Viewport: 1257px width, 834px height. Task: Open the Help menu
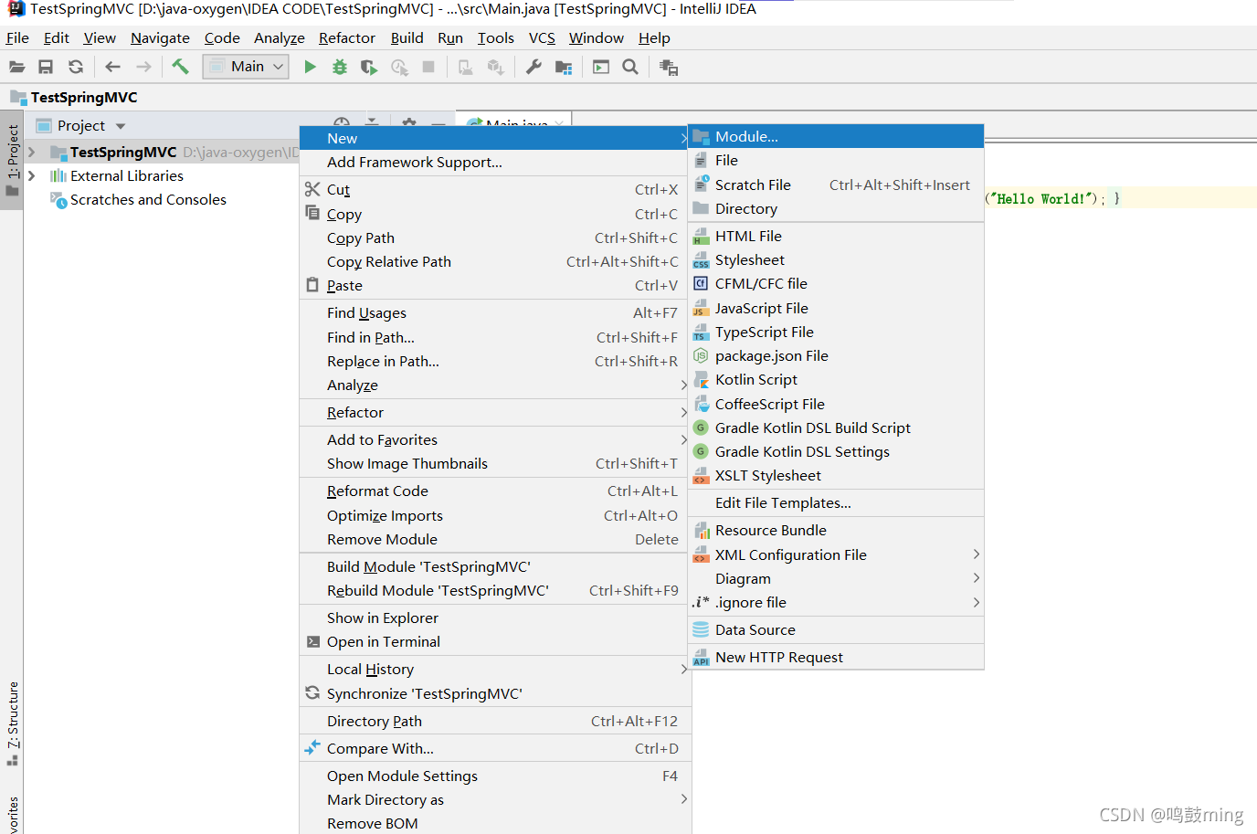tap(654, 37)
